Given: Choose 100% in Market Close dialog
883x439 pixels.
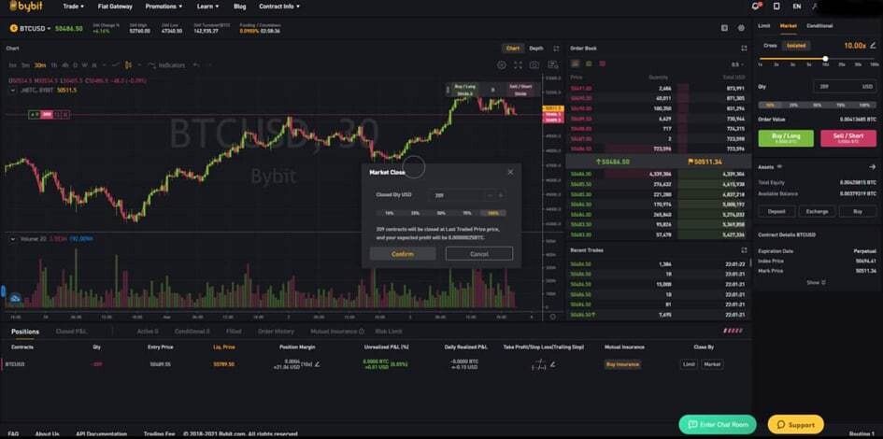Looking at the screenshot, I should click(492, 213).
